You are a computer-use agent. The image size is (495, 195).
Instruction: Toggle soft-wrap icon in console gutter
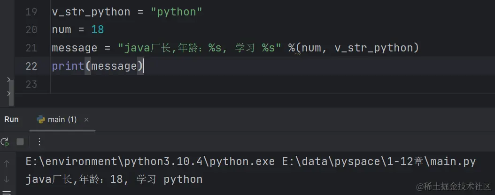pos(6,192)
